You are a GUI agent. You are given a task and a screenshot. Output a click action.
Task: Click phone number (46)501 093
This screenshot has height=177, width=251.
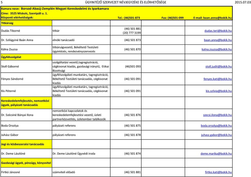tap(133, 66)
